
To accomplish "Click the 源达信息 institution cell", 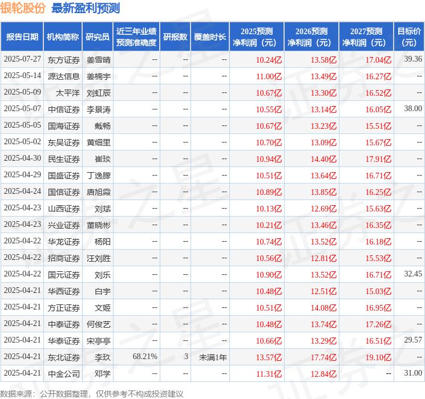I will pos(64,76).
